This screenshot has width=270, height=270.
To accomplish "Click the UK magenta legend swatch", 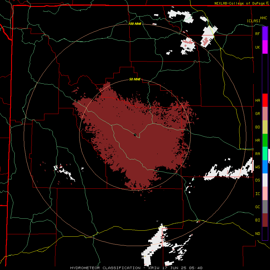I will [265, 47].
